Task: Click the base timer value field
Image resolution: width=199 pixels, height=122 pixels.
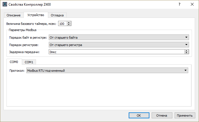Action: click(x=62, y=23)
